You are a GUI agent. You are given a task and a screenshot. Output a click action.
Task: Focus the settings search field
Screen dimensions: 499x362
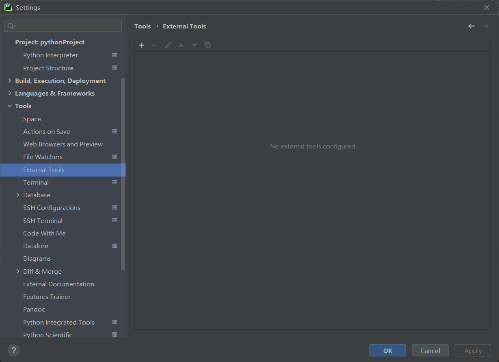(63, 26)
